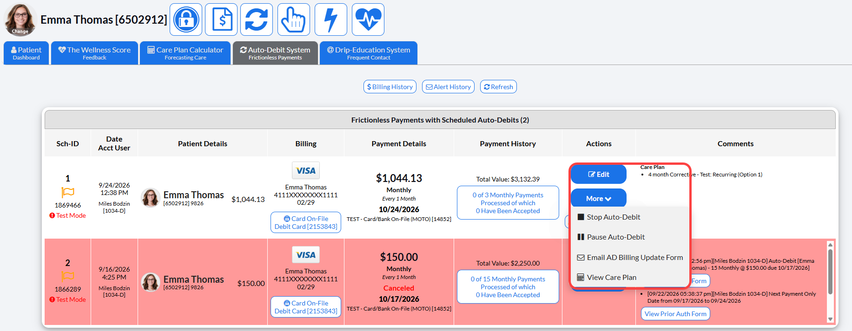852x331 pixels.
Task: Click the lightning bolt icon button
Action: (x=331, y=19)
